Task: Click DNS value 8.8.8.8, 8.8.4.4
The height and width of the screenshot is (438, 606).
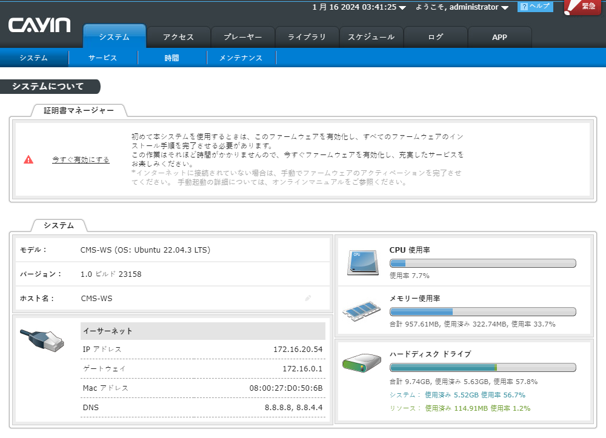Action: (x=294, y=408)
